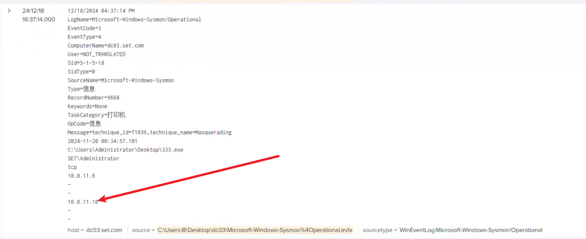The height and width of the screenshot is (239, 586).
Task: Click highlighted source evtx file path
Action: tap(255, 230)
